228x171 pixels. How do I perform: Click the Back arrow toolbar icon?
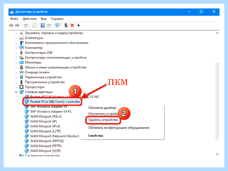coord(11,26)
